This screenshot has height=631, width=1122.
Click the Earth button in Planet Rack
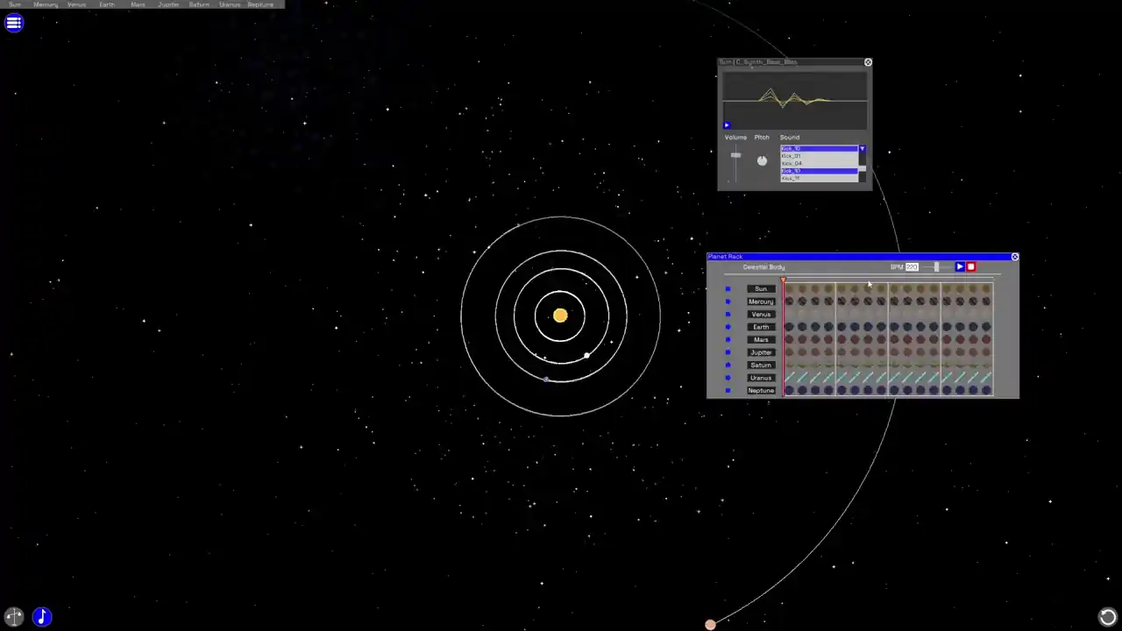click(x=761, y=327)
